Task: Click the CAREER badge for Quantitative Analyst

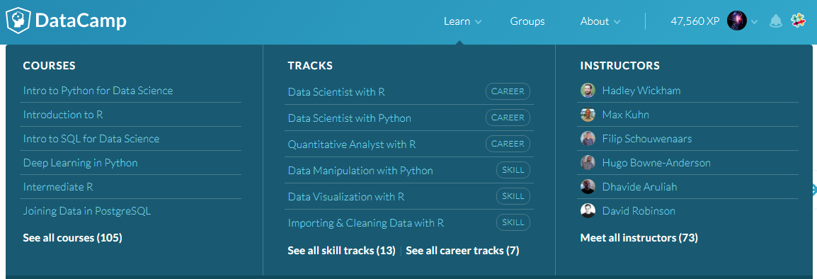Action: coord(508,144)
